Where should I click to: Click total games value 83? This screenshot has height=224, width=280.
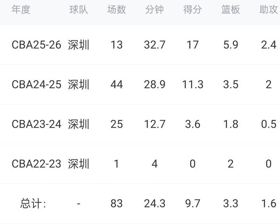click(116, 204)
